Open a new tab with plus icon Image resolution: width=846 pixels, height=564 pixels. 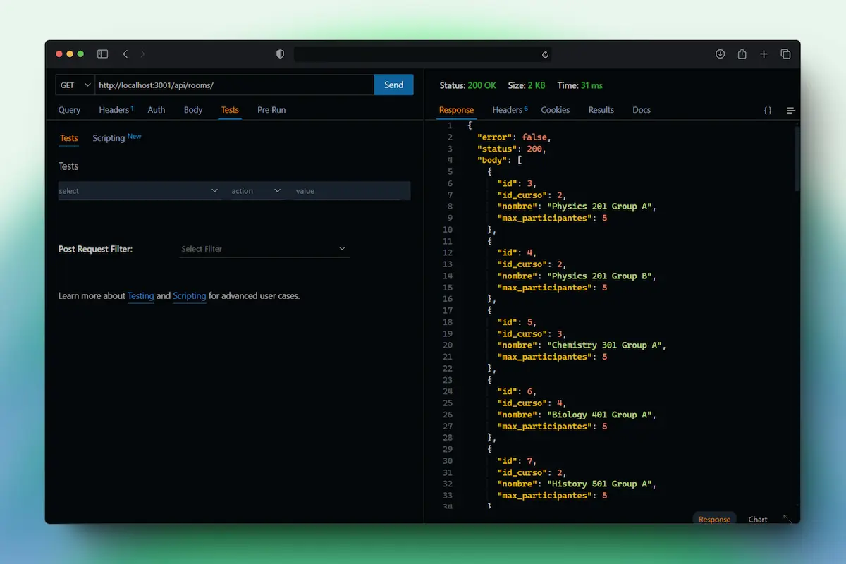pos(764,54)
